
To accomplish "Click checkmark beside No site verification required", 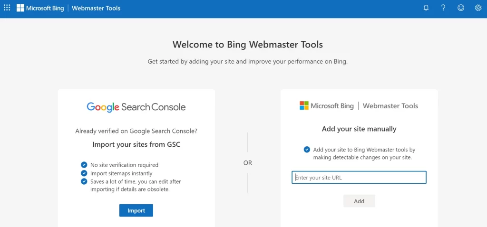I will coord(84,165).
